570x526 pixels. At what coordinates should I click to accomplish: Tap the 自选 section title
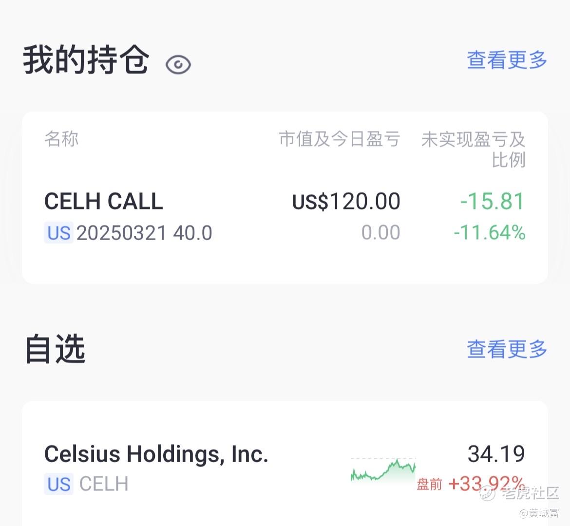click(55, 349)
